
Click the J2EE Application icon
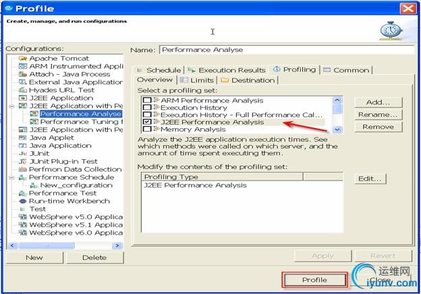coord(23,98)
